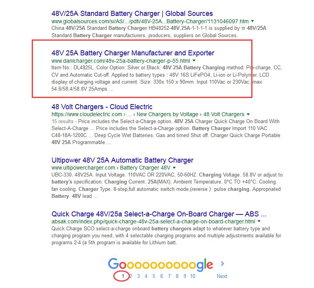Go to results page 7
Image resolution: width=314 pixels, height=288 pixels.
click(x=170, y=276)
